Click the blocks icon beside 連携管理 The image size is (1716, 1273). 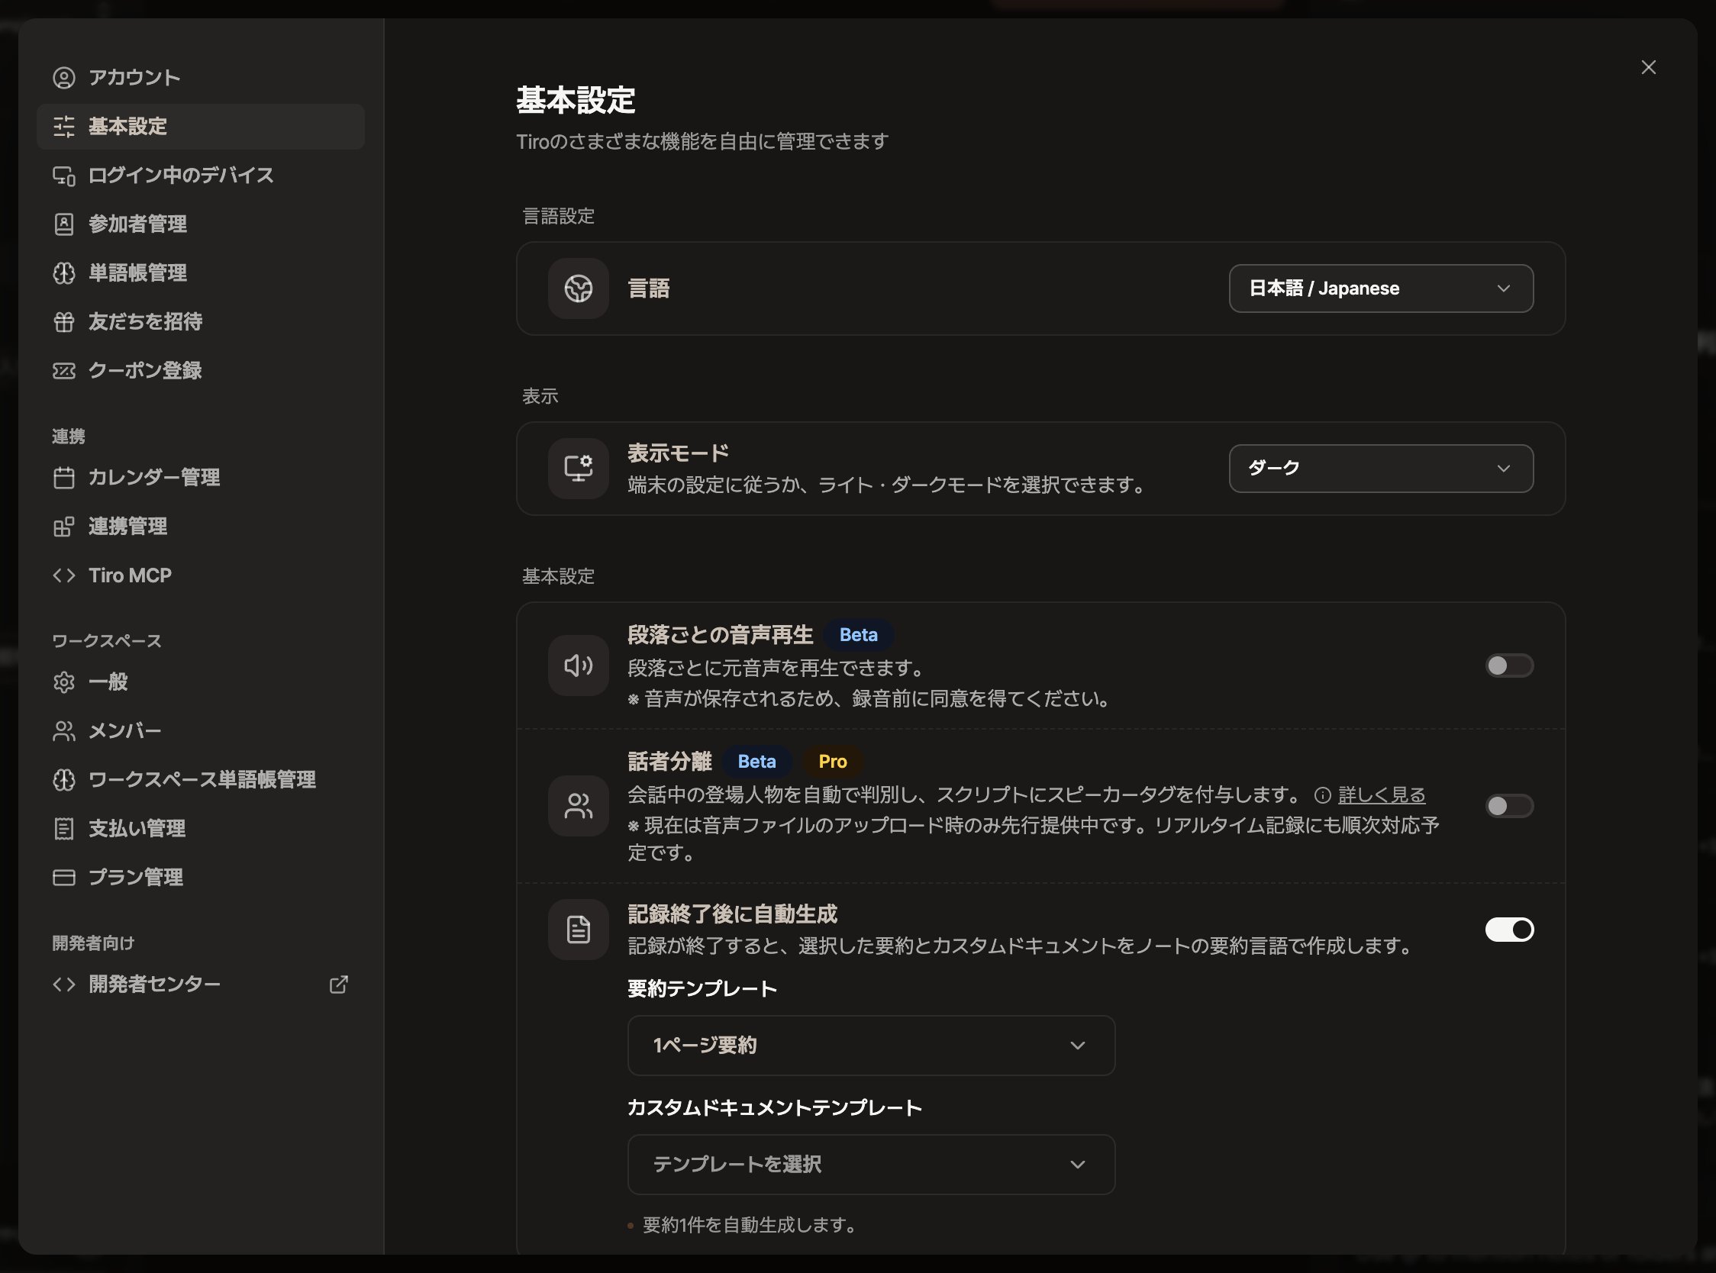(x=64, y=527)
